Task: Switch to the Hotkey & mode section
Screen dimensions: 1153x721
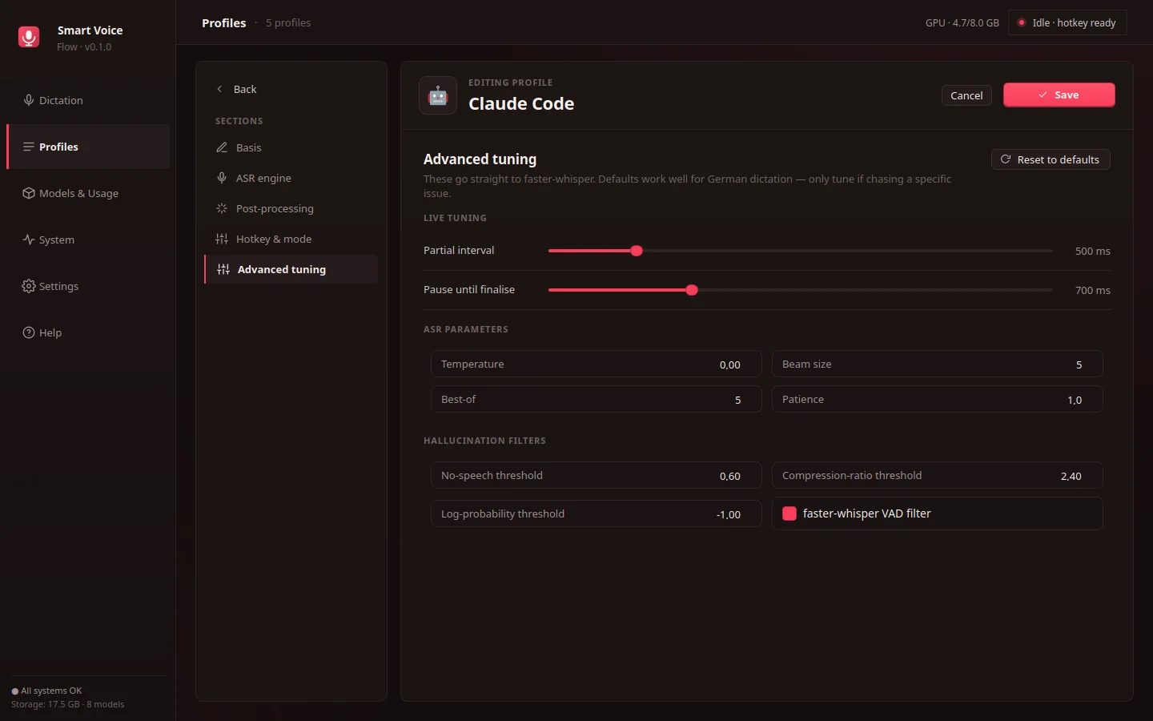Action: 291,239
